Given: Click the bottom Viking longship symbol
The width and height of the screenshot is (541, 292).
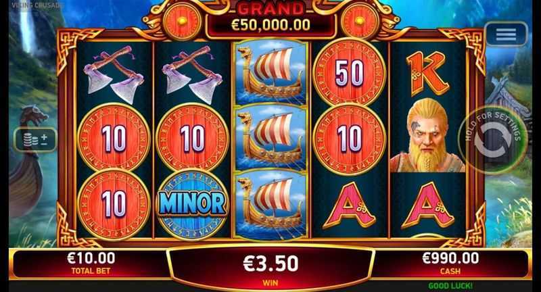Looking at the screenshot, I should (270, 204).
